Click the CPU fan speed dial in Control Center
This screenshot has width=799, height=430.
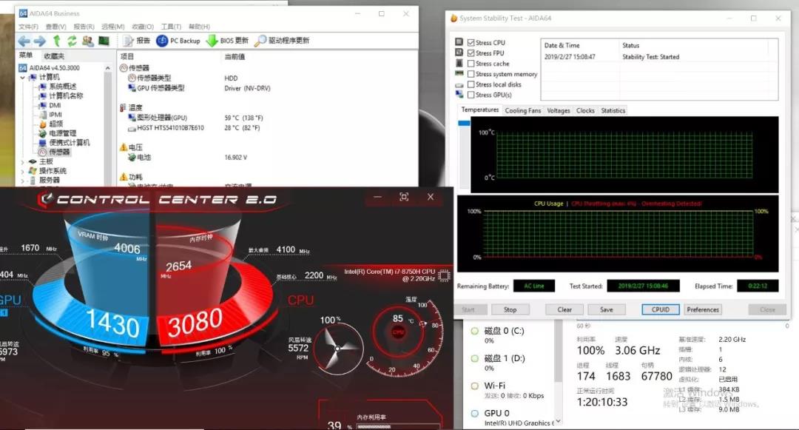pyautogui.click(x=337, y=349)
